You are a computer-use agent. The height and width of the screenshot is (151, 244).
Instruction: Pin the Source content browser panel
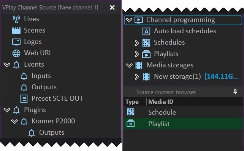pyautogui.click(x=235, y=92)
